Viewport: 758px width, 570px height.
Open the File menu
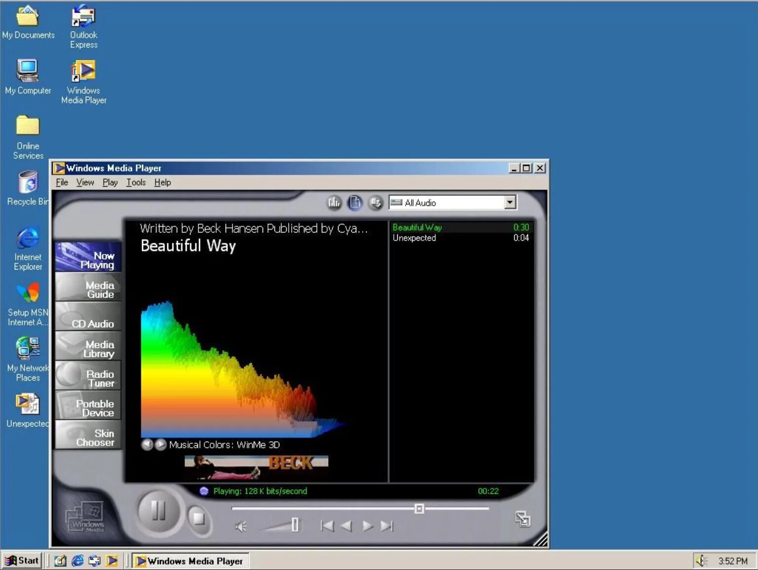pyautogui.click(x=62, y=183)
